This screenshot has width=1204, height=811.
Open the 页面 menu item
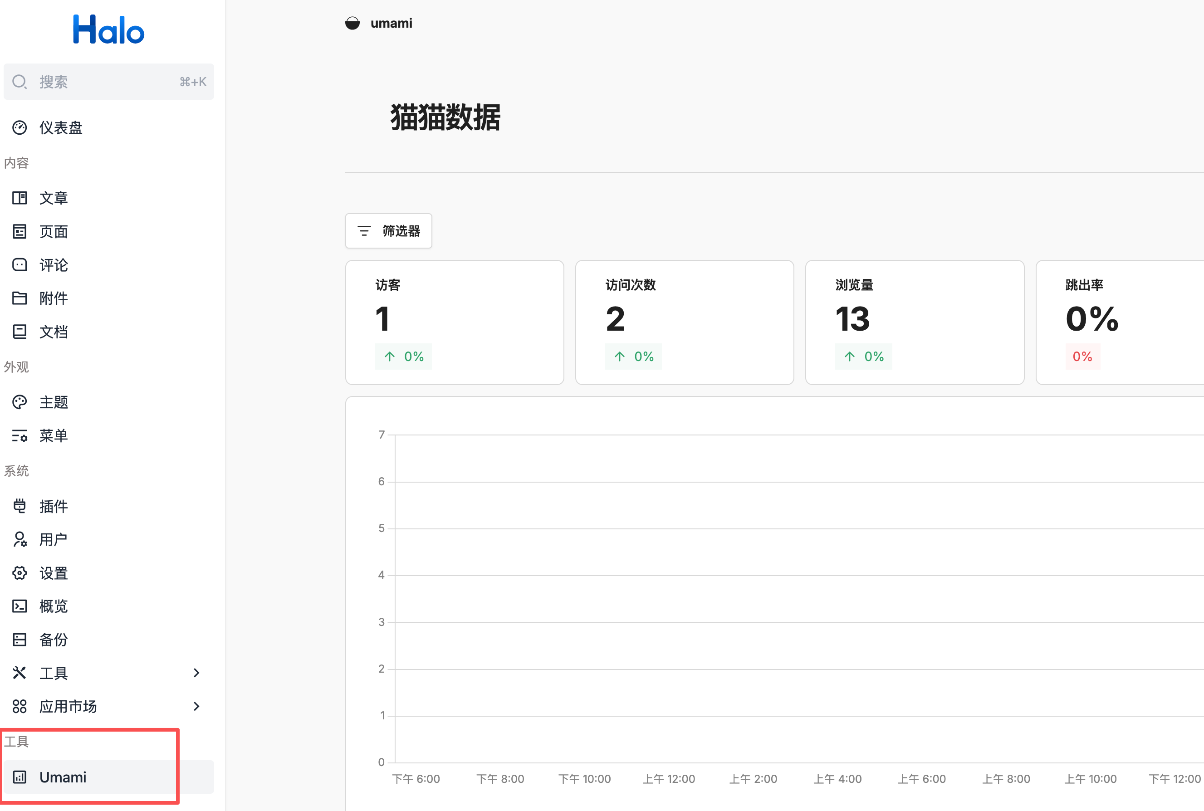coord(53,232)
